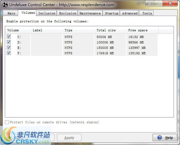The image size is (180, 145).
Task: Minimize the Undeluxe Control Center window
Action: click(150, 4)
